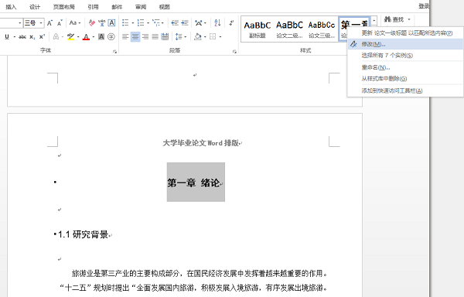Apply yellow text highlight color
Viewport: 464px width, 297px height.
click(x=70, y=36)
